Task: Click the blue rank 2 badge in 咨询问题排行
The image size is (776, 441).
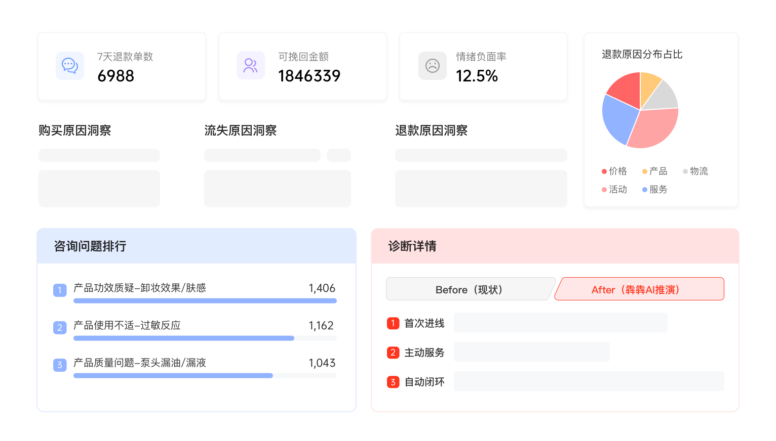Action: point(60,328)
